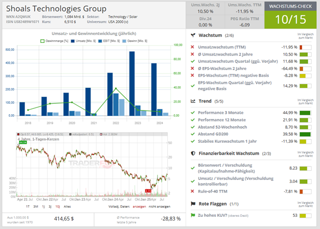
Task: Click the Rote Flaggen black flag icon
Action: point(193,204)
